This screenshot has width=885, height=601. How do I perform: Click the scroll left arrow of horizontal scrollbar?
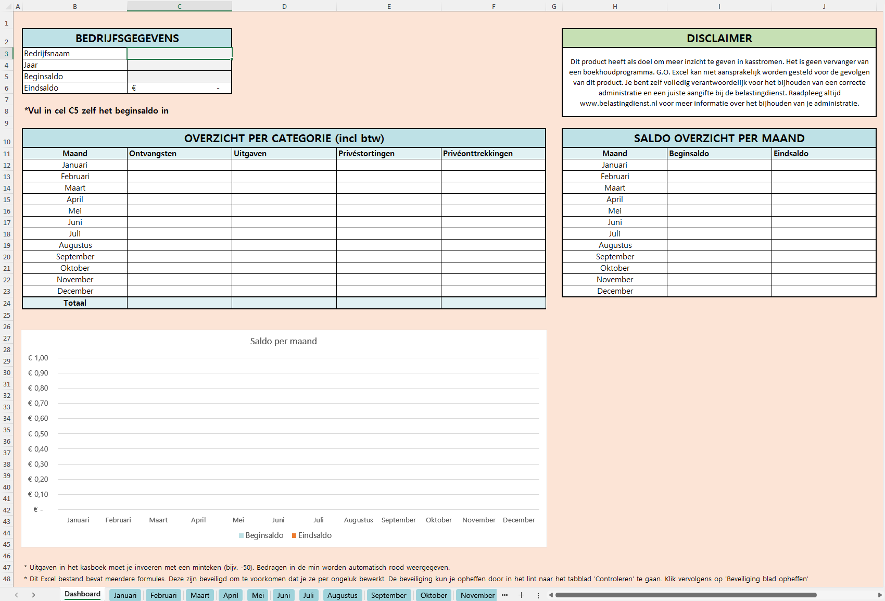coord(551,595)
